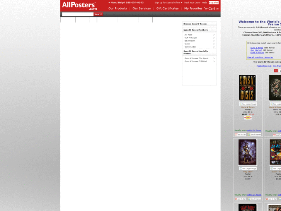The width and height of the screenshot is (281, 211).
Task: Open the Play Dead poster title link
Action: pyautogui.click(x=248, y=172)
